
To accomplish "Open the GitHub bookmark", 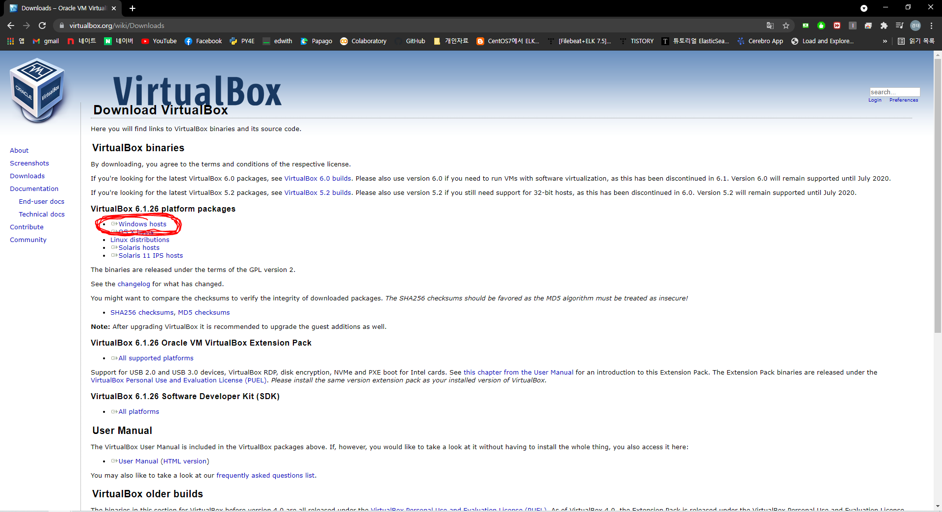I will 410,41.
